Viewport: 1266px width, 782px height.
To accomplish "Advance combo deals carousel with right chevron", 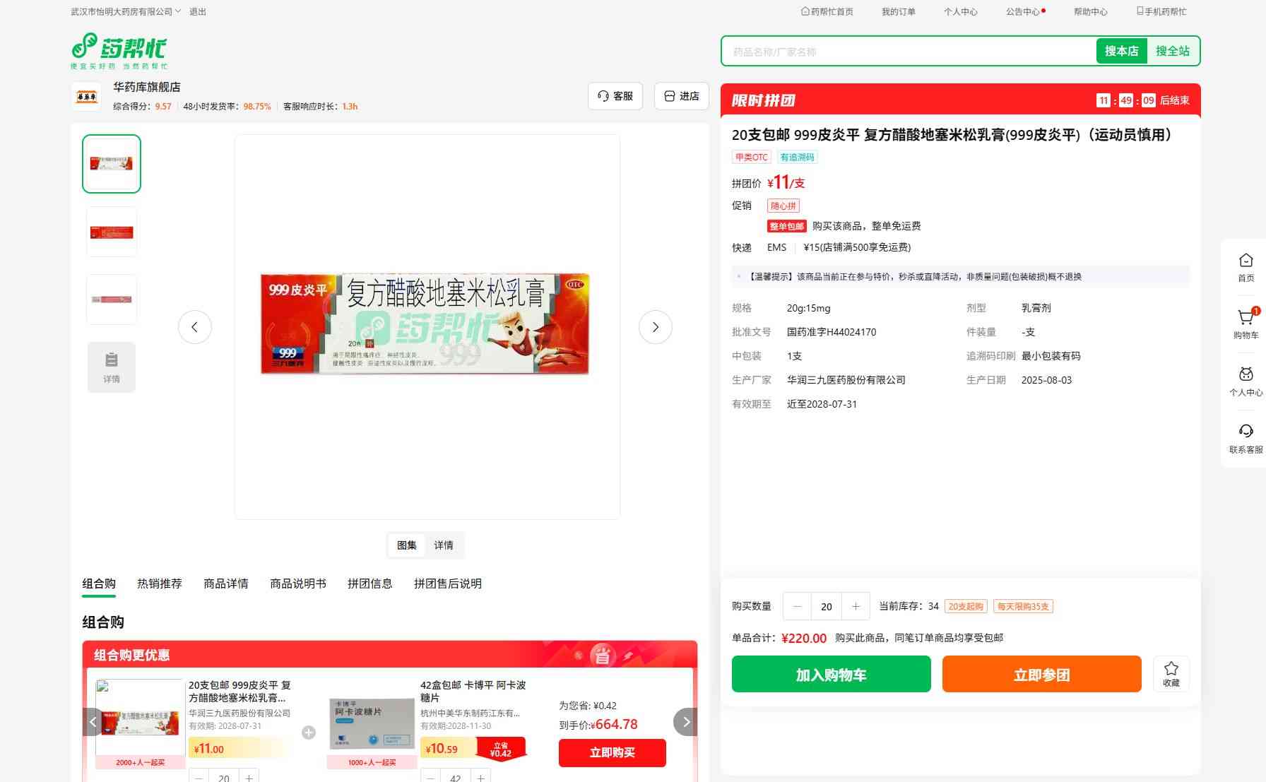I will pos(685,722).
